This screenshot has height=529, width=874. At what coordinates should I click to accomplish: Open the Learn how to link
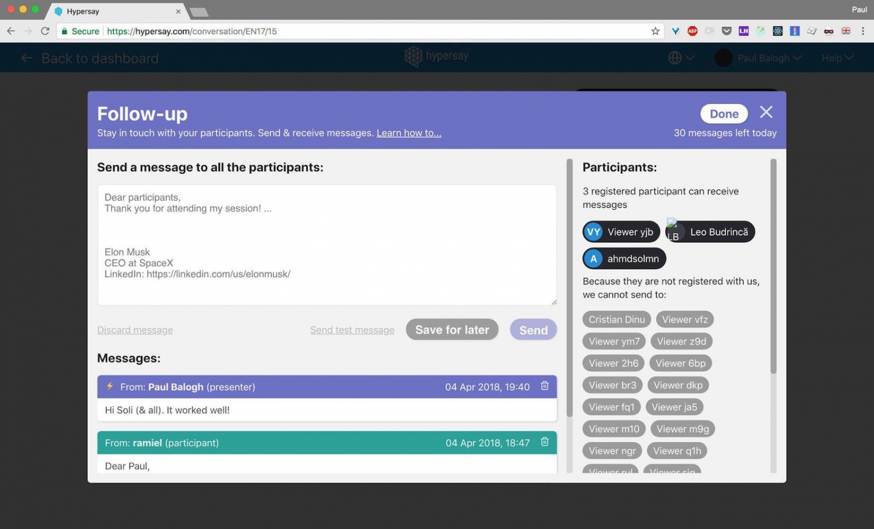coord(408,133)
